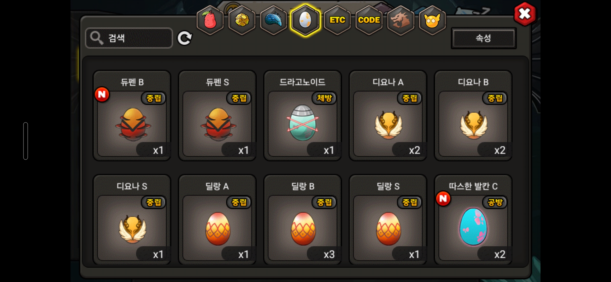The image size is (611, 282).
Task: Select the 듀펜 S egg item
Action: pos(217,115)
